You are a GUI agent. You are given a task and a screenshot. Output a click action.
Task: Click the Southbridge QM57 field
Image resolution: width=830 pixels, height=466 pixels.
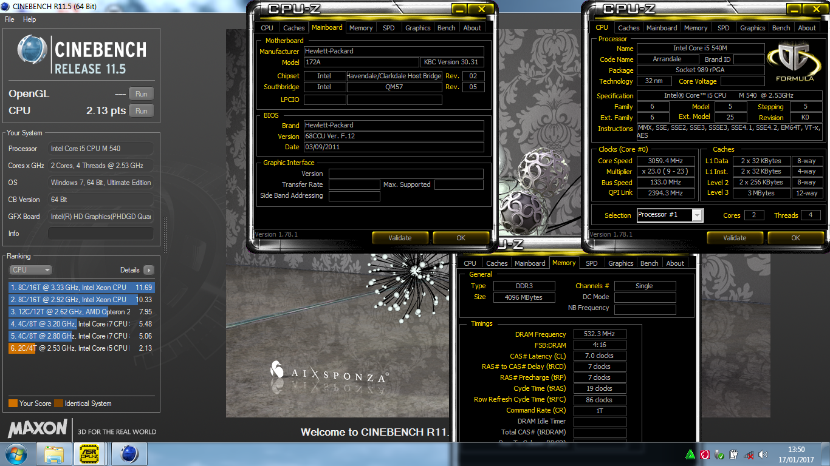394,87
